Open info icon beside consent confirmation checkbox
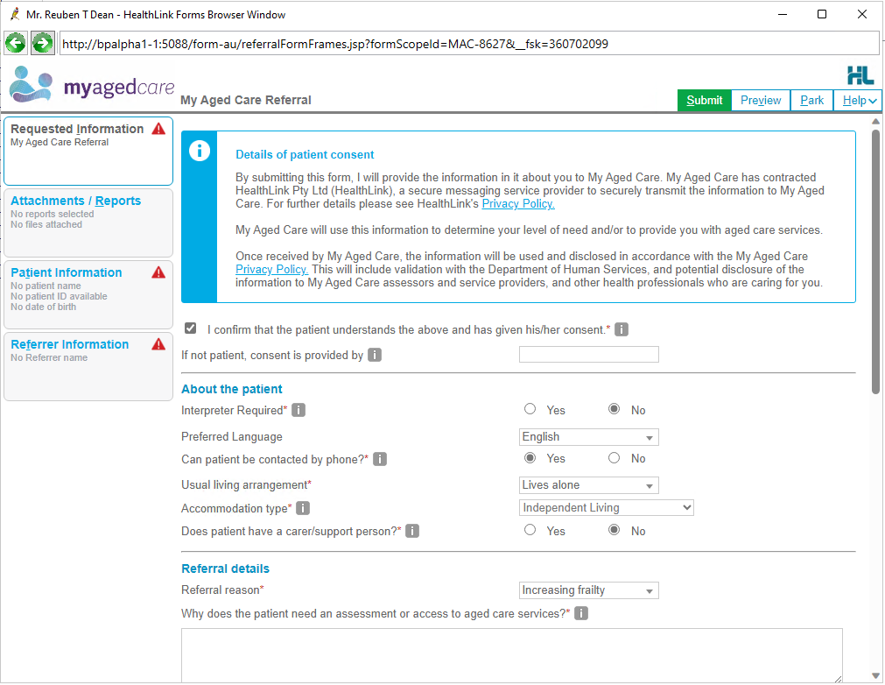This screenshot has height=685, width=885. (x=621, y=329)
